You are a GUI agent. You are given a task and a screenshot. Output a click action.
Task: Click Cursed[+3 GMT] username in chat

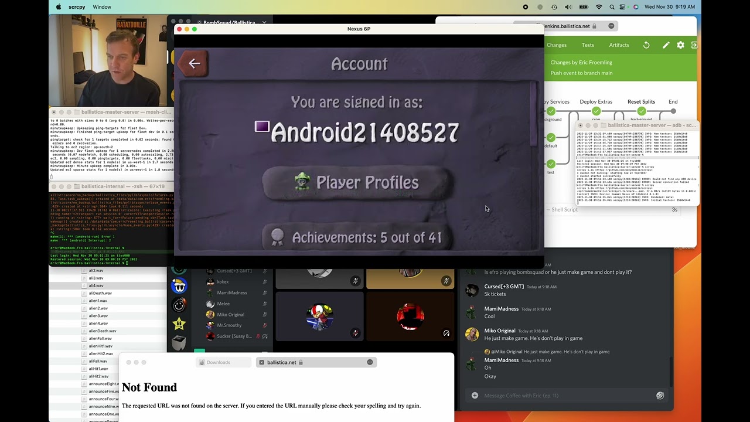click(x=504, y=287)
